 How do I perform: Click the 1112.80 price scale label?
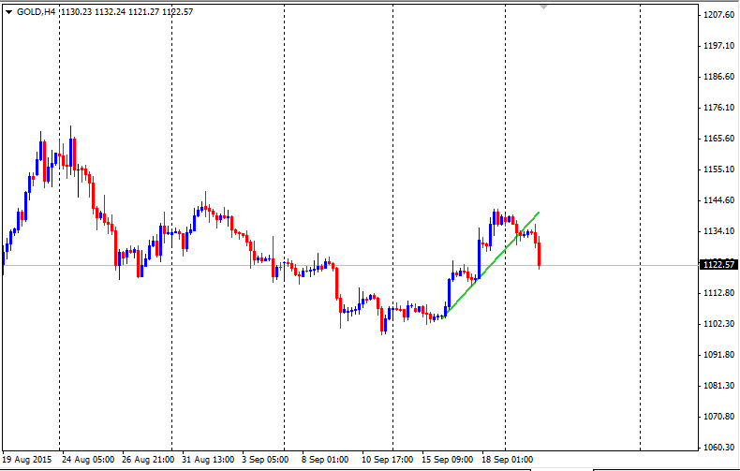tap(718, 293)
